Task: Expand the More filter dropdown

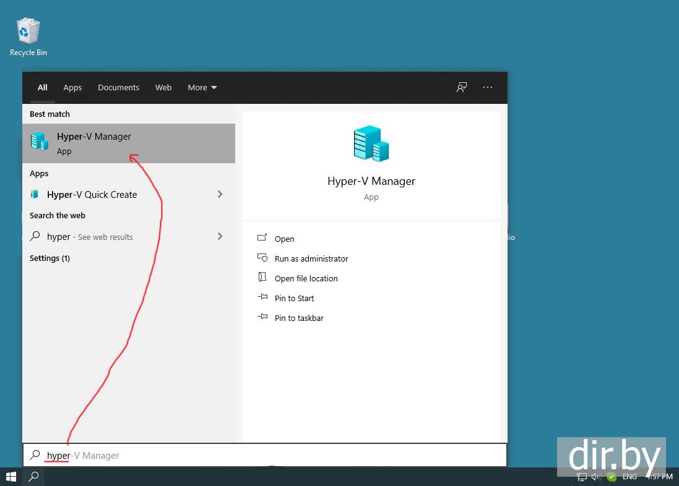Action: (202, 87)
